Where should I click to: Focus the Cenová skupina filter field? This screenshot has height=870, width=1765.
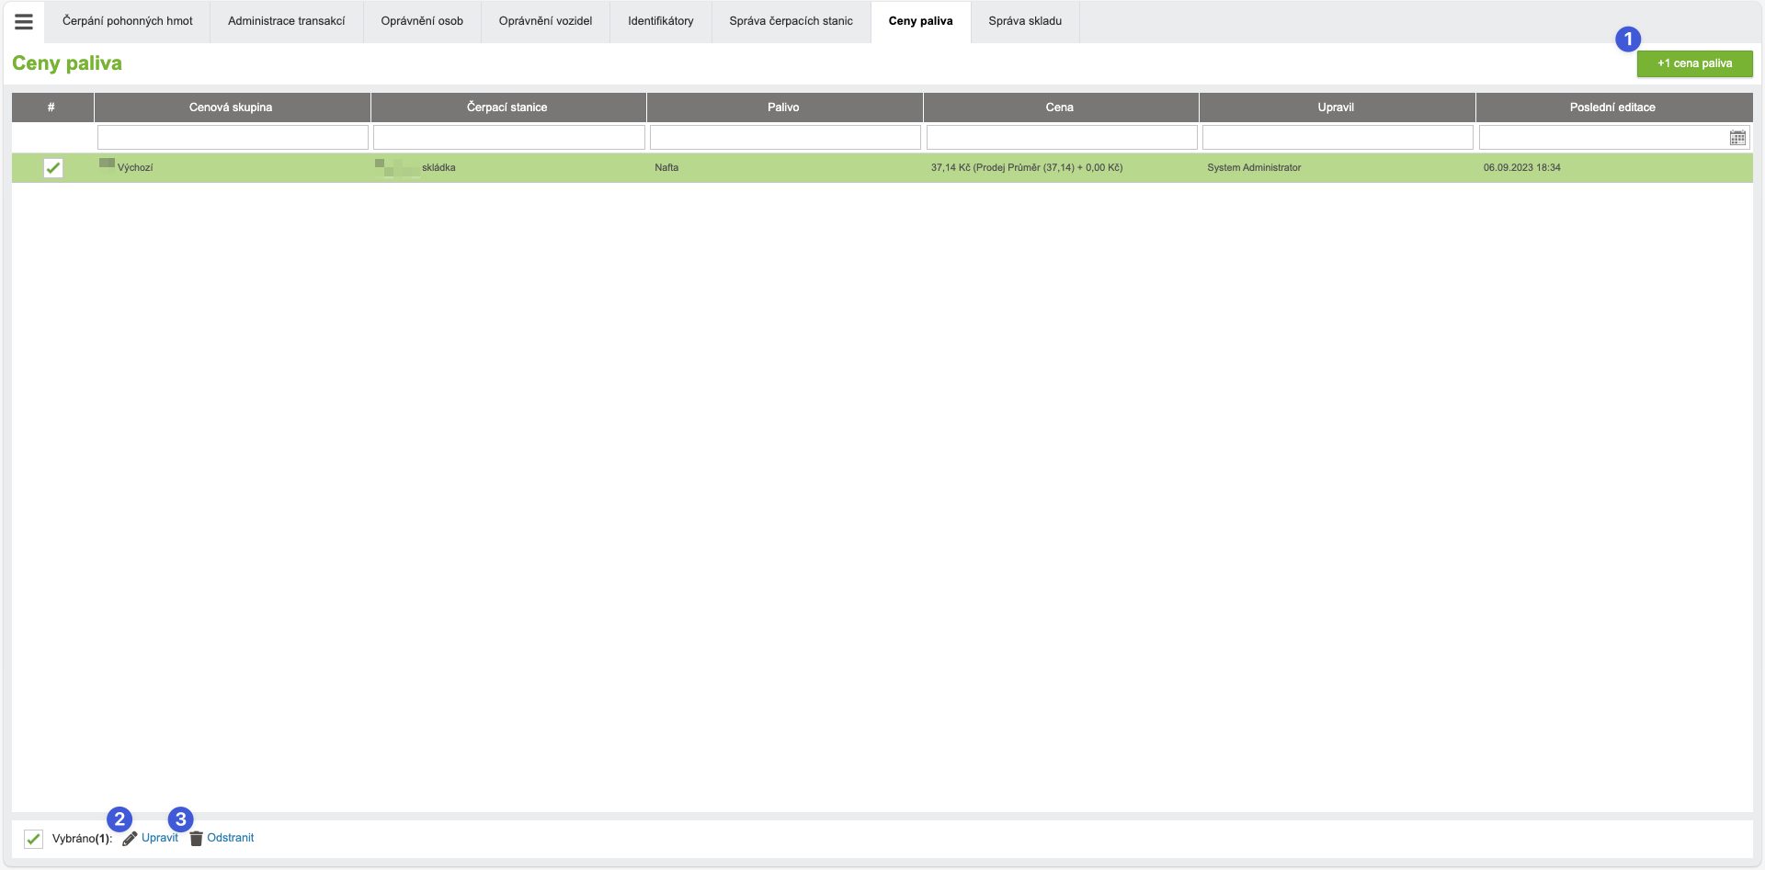click(233, 138)
